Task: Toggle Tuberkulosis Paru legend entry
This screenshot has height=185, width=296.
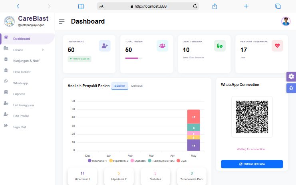Action: pyautogui.click(x=161, y=161)
